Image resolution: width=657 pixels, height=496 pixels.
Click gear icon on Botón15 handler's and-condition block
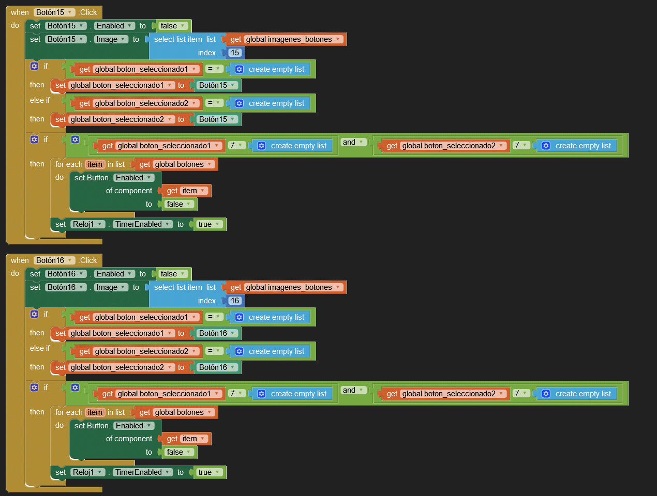[75, 139]
